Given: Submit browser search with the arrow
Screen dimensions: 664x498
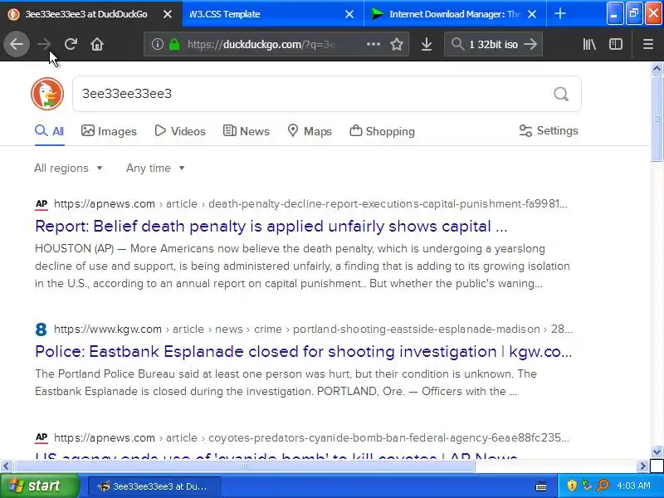Looking at the screenshot, I should pos(530,44).
